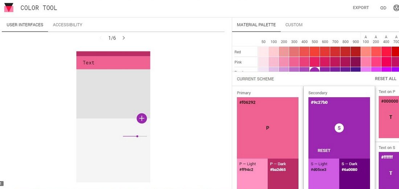The height and width of the screenshot is (189, 399).
Task: Open the Custom palette tab
Action: (294, 25)
